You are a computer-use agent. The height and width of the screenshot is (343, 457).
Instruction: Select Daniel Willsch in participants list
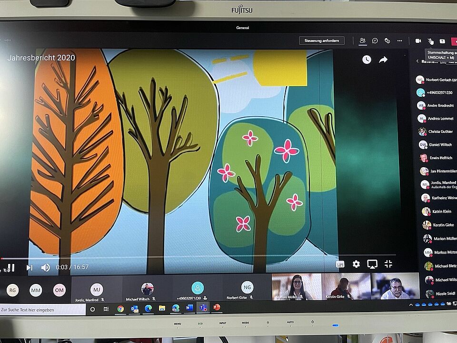coord(437,145)
